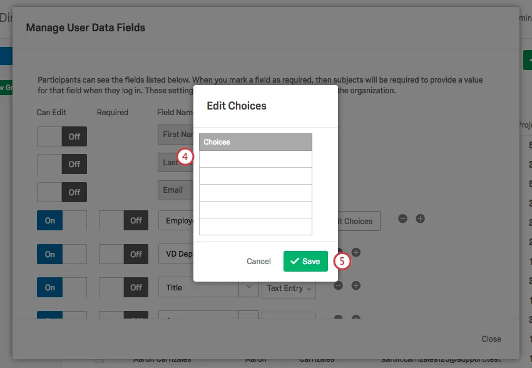Cancel the Edit Choices dialog
Image resolution: width=532 pixels, height=368 pixels.
click(258, 261)
